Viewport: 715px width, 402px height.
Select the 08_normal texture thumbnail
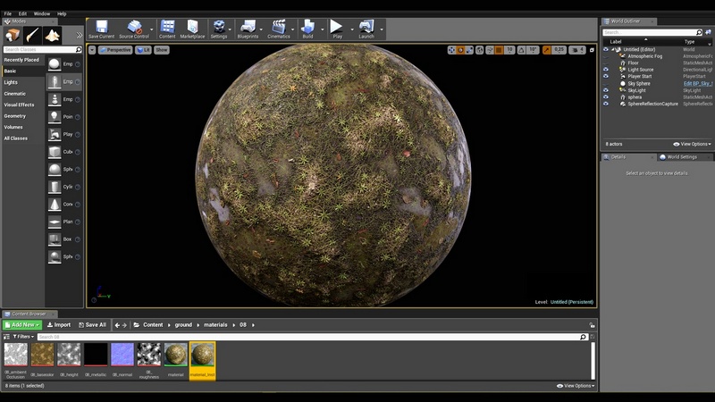coord(122,355)
